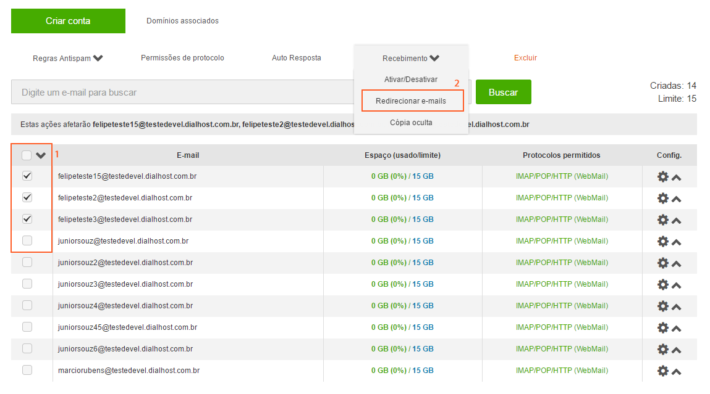Check the juniorsouz2 account checkbox
Image resolution: width=710 pixels, height=394 pixels.
pyautogui.click(x=27, y=262)
